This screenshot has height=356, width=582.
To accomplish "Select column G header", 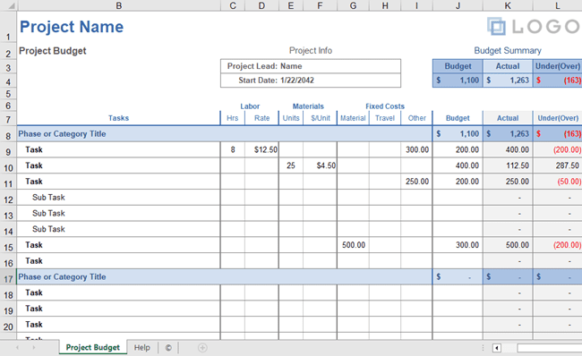I will tap(353, 5).
